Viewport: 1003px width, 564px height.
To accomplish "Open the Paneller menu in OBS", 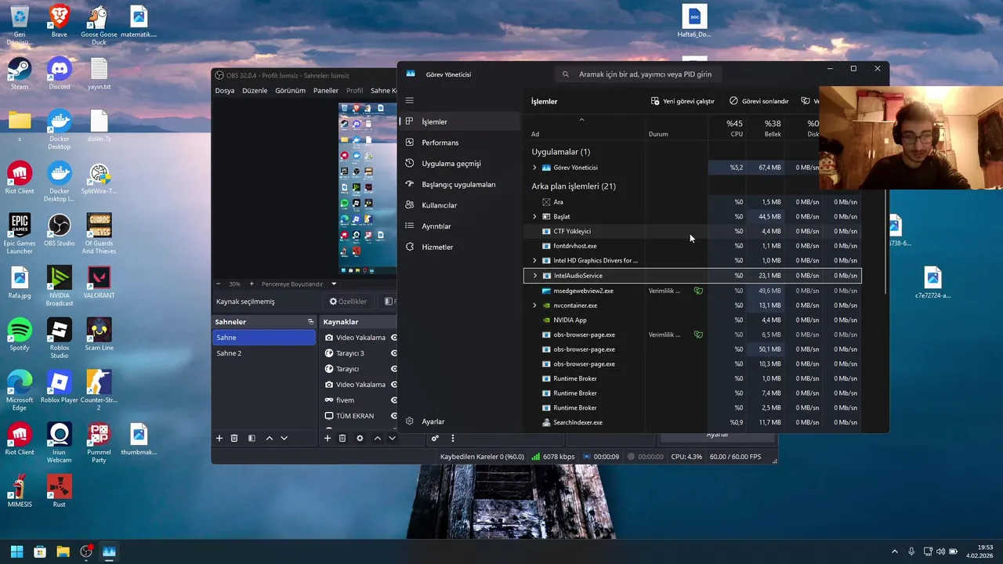I will [326, 91].
